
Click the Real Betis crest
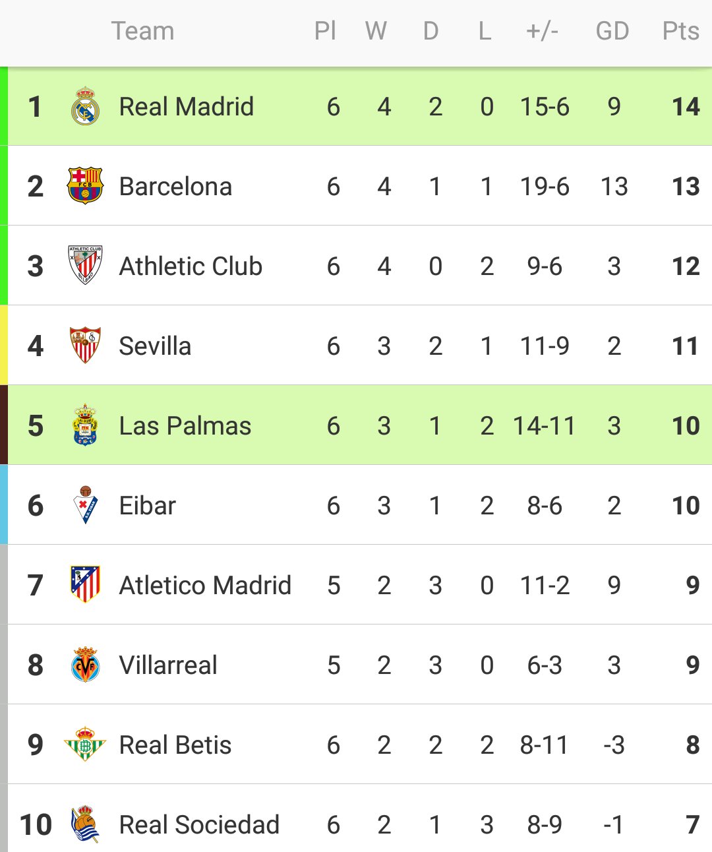[x=85, y=745]
